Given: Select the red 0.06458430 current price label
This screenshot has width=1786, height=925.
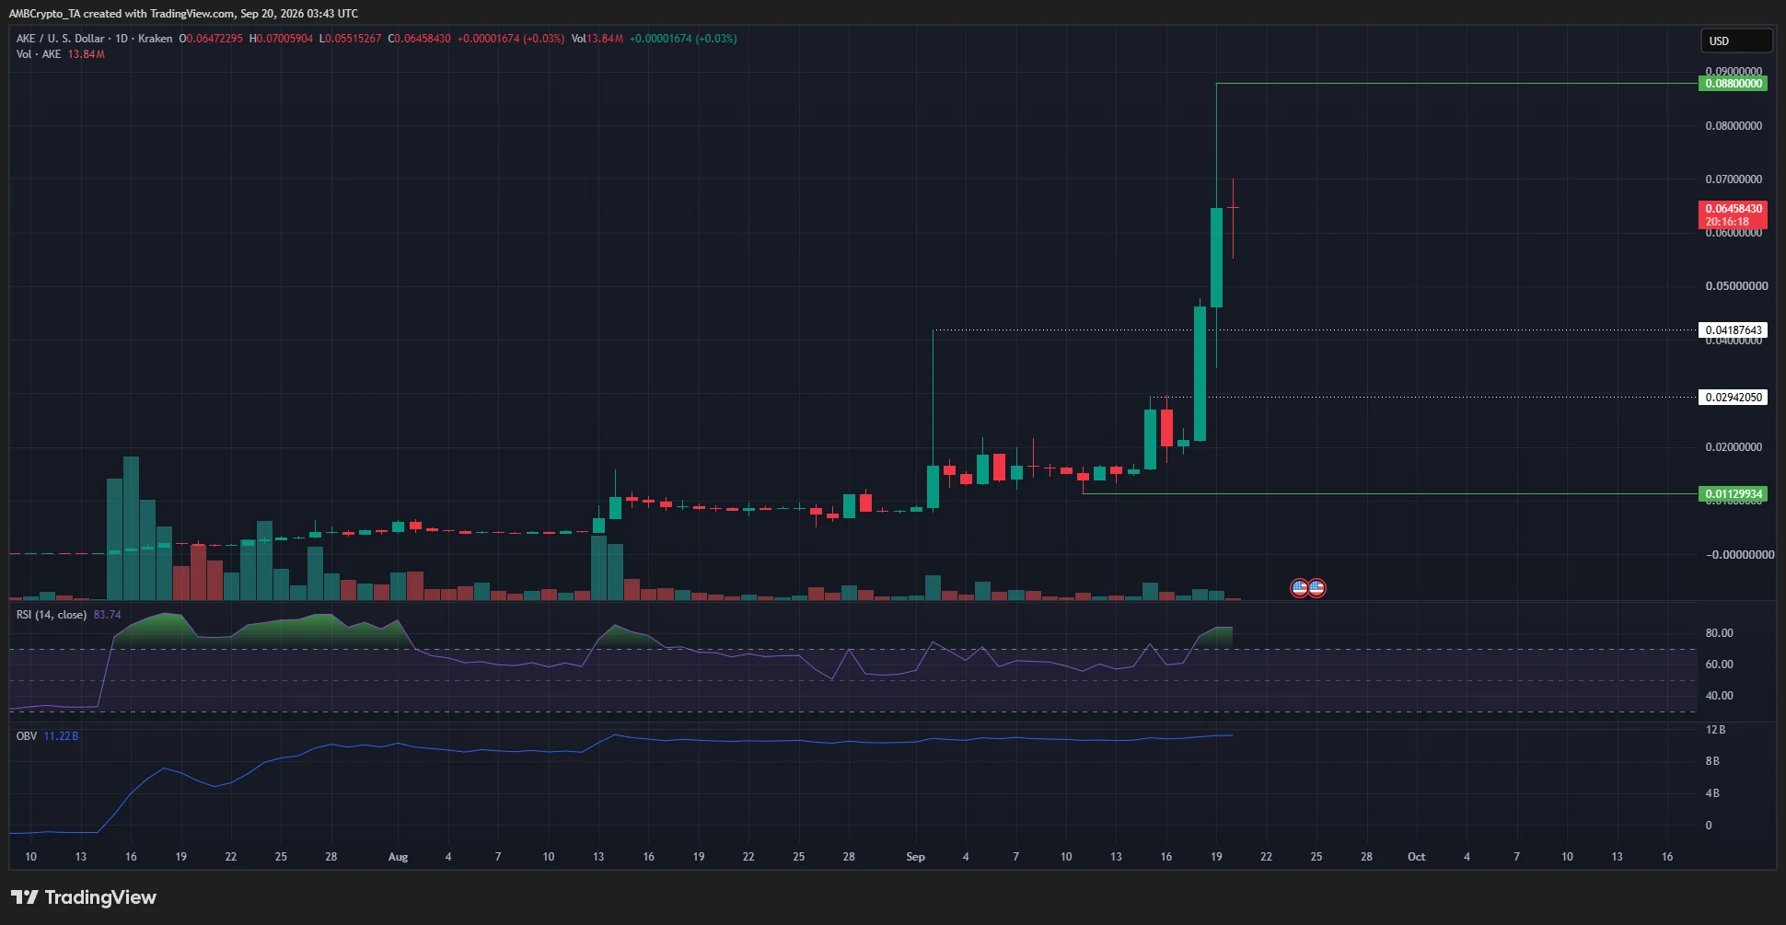Looking at the screenshot, I should tap(1733, 215).
